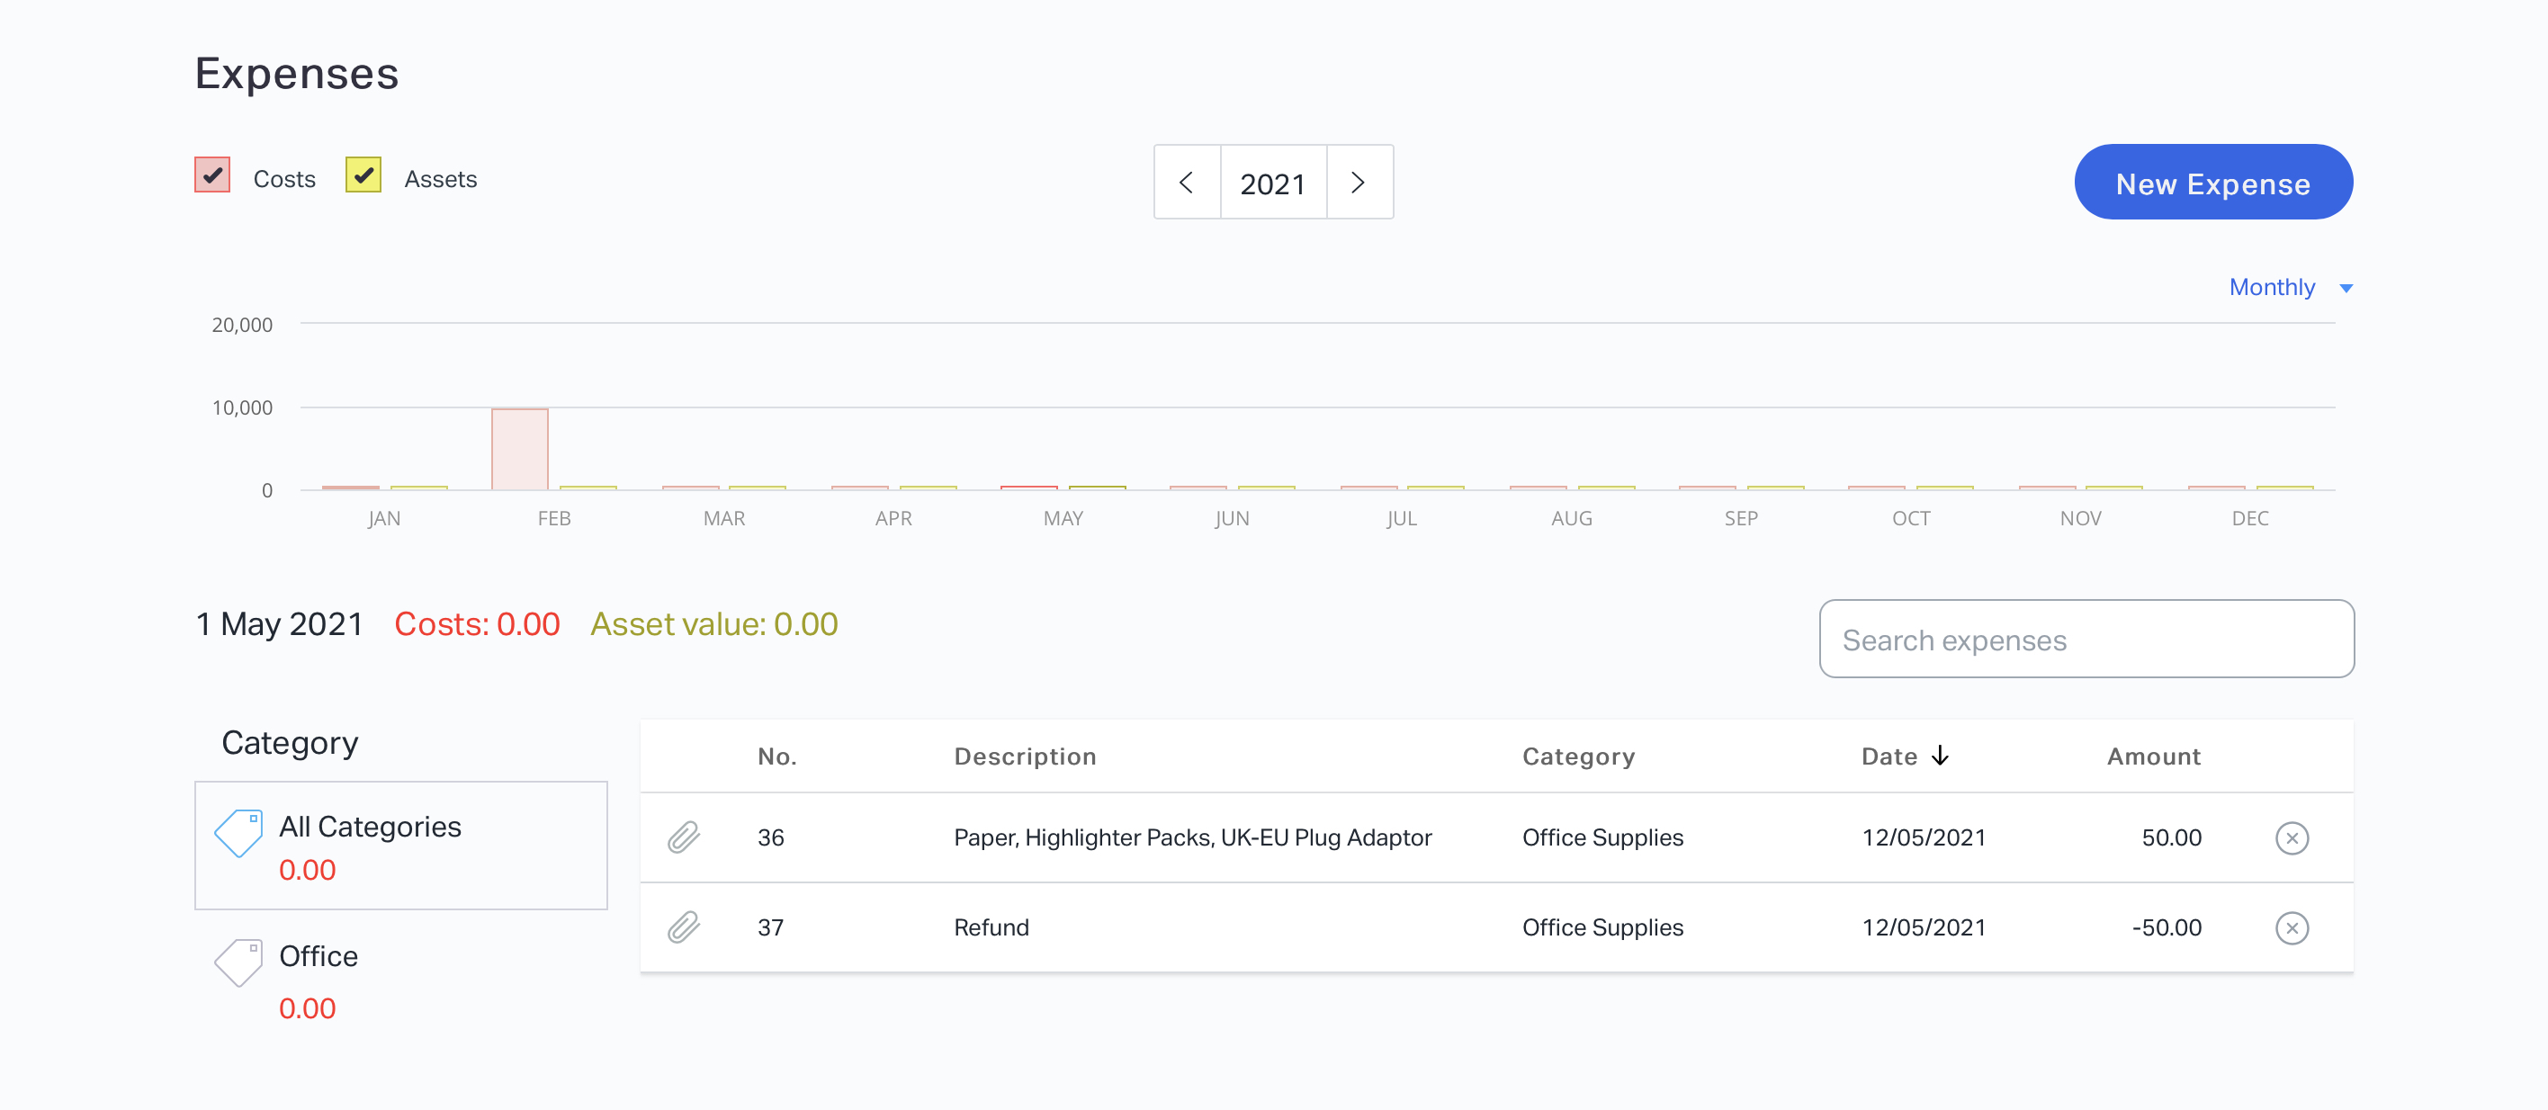Click the New Expense button
Image resolution: width=2548 pixels, height=1110 pixels.
[2213, 182]
